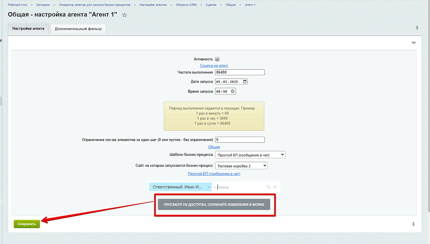430x244 pixels.
Task: Select the Настройки агента tab
Action: (28, 29)
